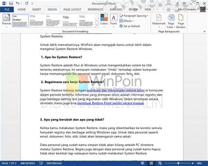208x166 pixels.
Task: Click the Redo icon in the title bar
Action: (26, 3)
